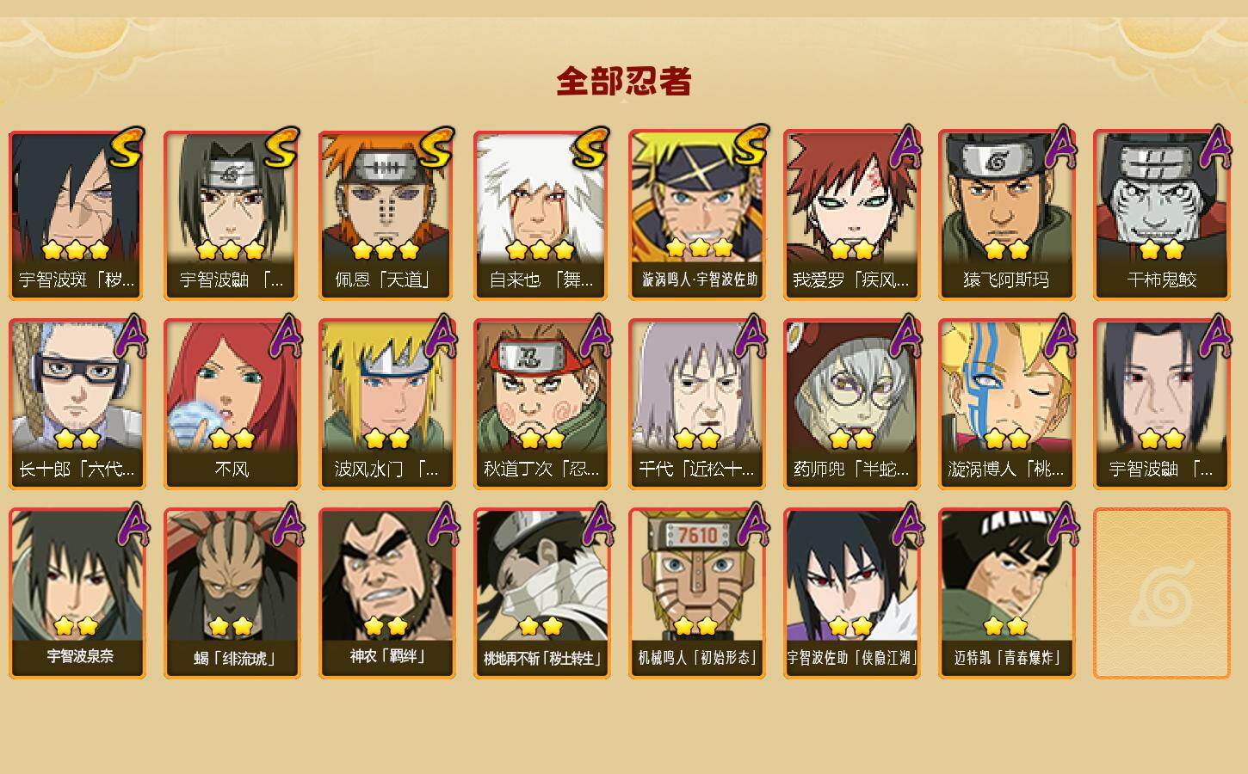The height and width of the screenshot is (774, 1248).
Task: Click the 全部忍者 heading
Action: pyautogui.click(x=624, y=82)
